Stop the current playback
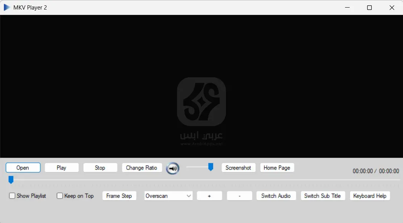The image size is (403, 223). coord(100,168)
